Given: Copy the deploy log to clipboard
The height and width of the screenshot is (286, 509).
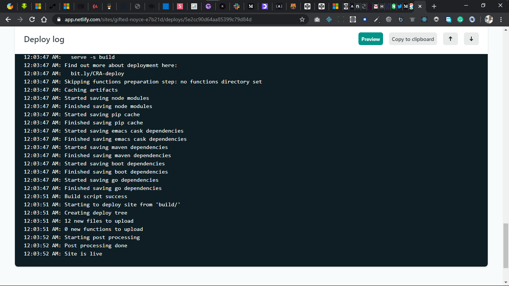Looking at the screenshot, I should click(412, 39).
